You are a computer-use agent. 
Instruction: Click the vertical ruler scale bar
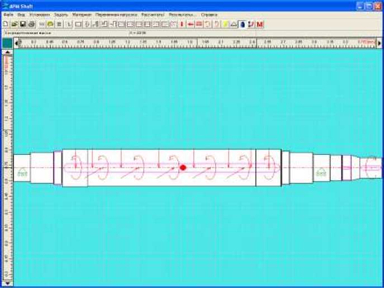pos(7,168)
